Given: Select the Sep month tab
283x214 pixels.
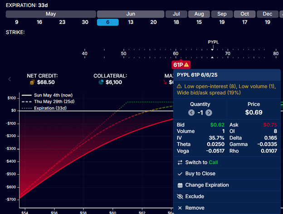Looking at the screenshot, I should [222, 14].
